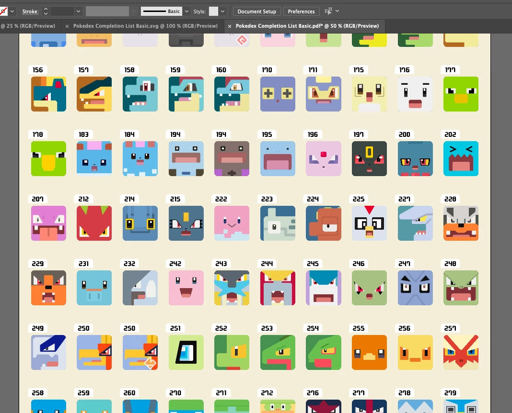Screen dimensions: 512x413
Task: Select the red Blaziken tile numbered 257
Action: pyautogui.click(x=461, y=352)
